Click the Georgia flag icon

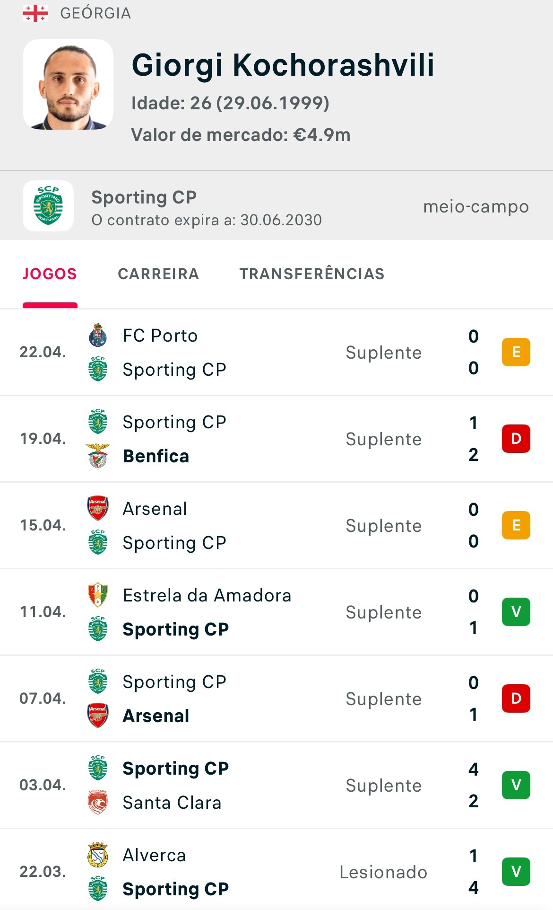pos(35,13)
